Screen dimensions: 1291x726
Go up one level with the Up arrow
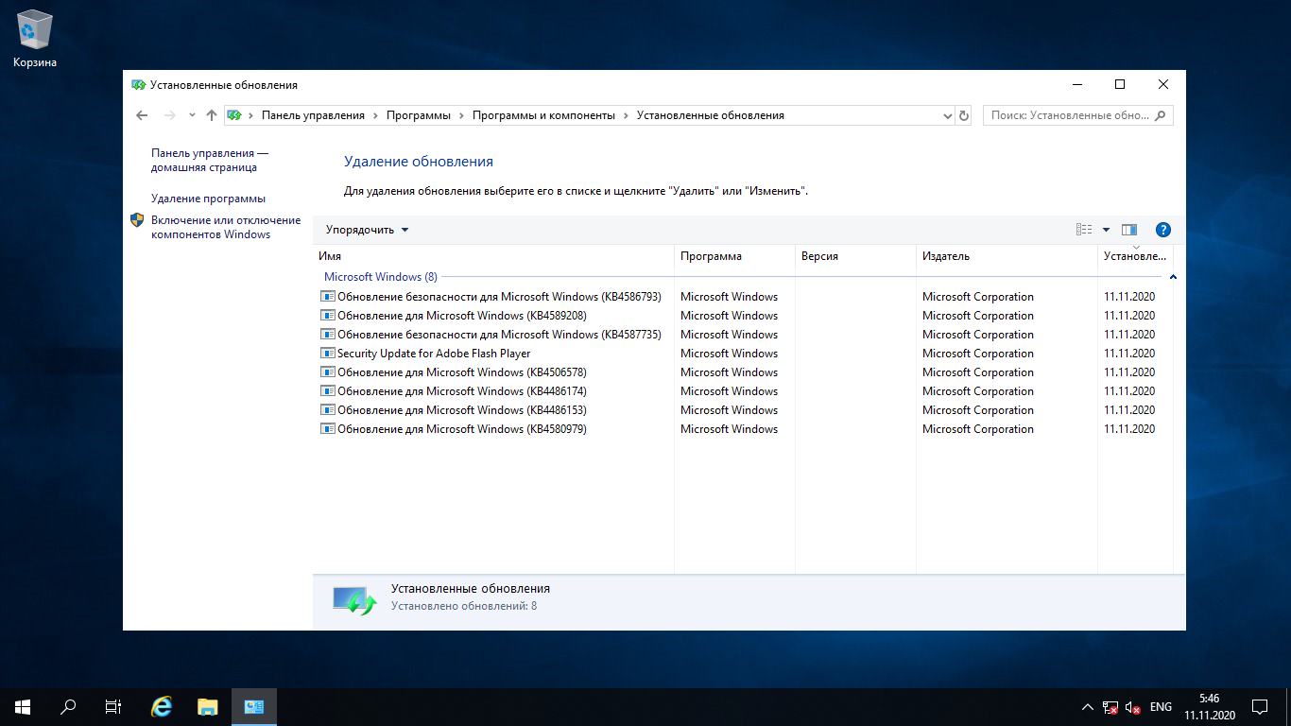coord(211,115)
